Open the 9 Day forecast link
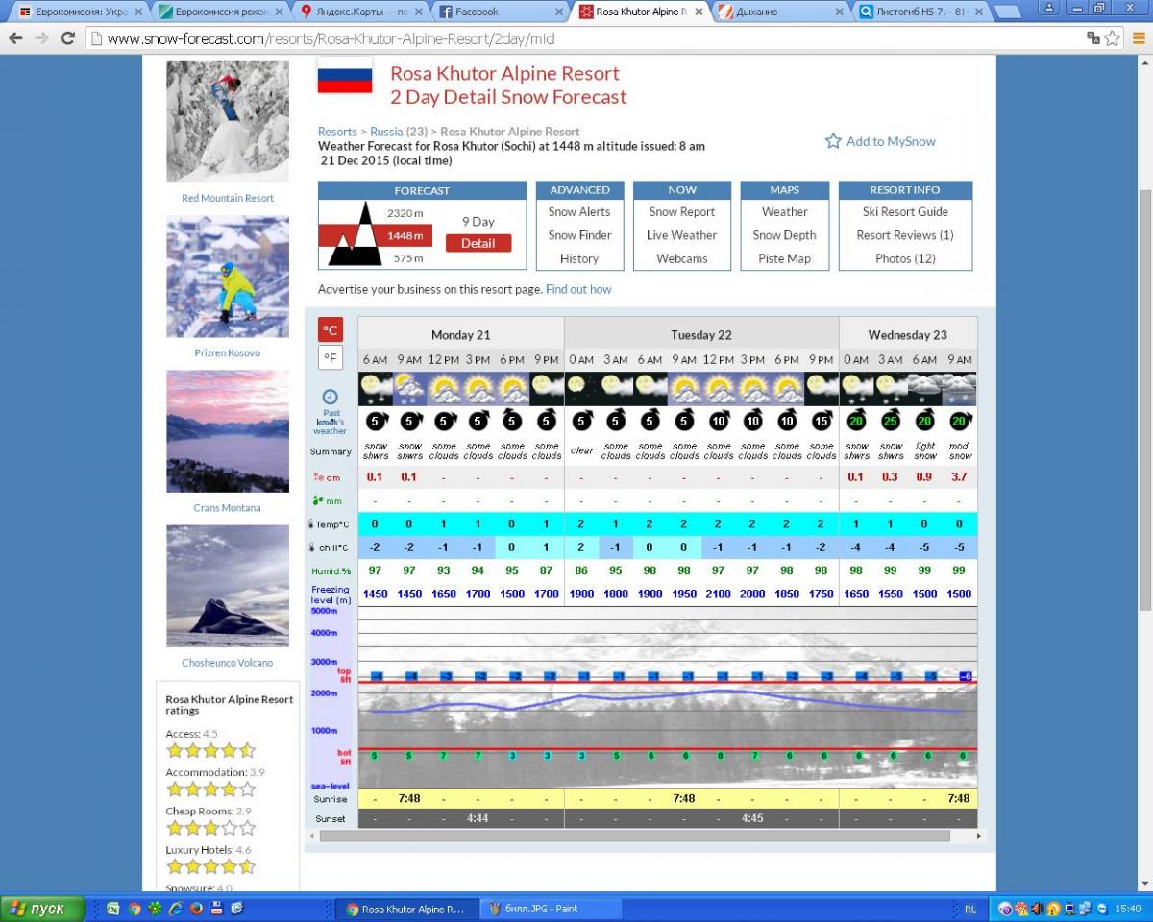Image resolution: width=1153 pixels, height=922 pixels. pos(478,222)
